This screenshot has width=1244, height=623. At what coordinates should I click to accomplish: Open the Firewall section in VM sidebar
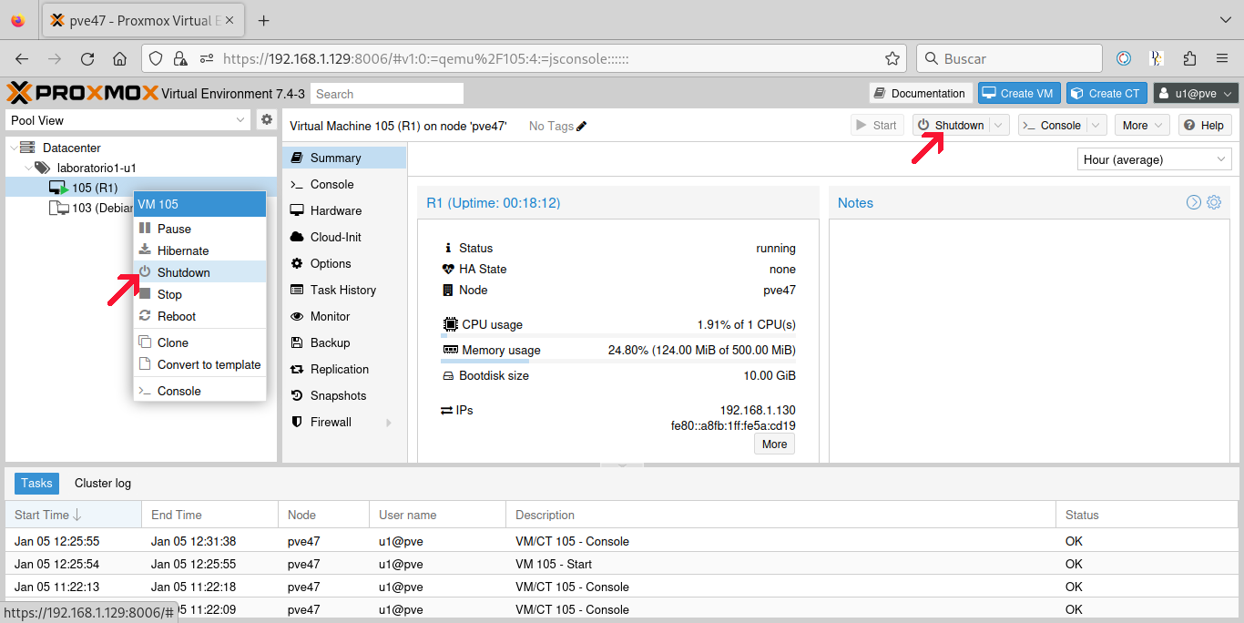point(344,422)
